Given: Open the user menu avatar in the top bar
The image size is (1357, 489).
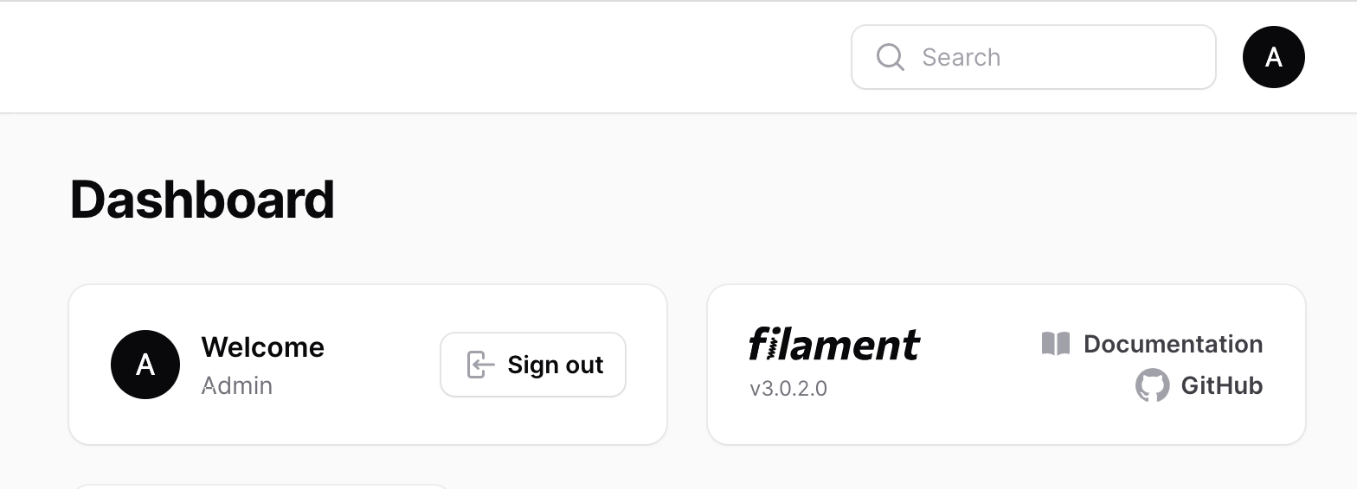Looking at the screenshot, I should (x=1273, y=57).
